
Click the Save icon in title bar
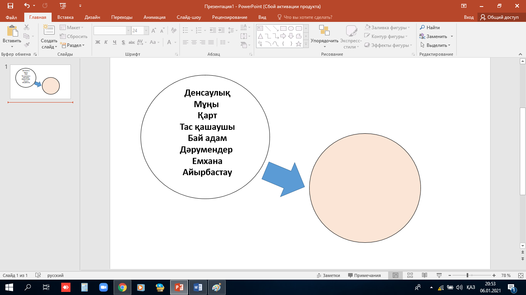(x=10, y=6)
